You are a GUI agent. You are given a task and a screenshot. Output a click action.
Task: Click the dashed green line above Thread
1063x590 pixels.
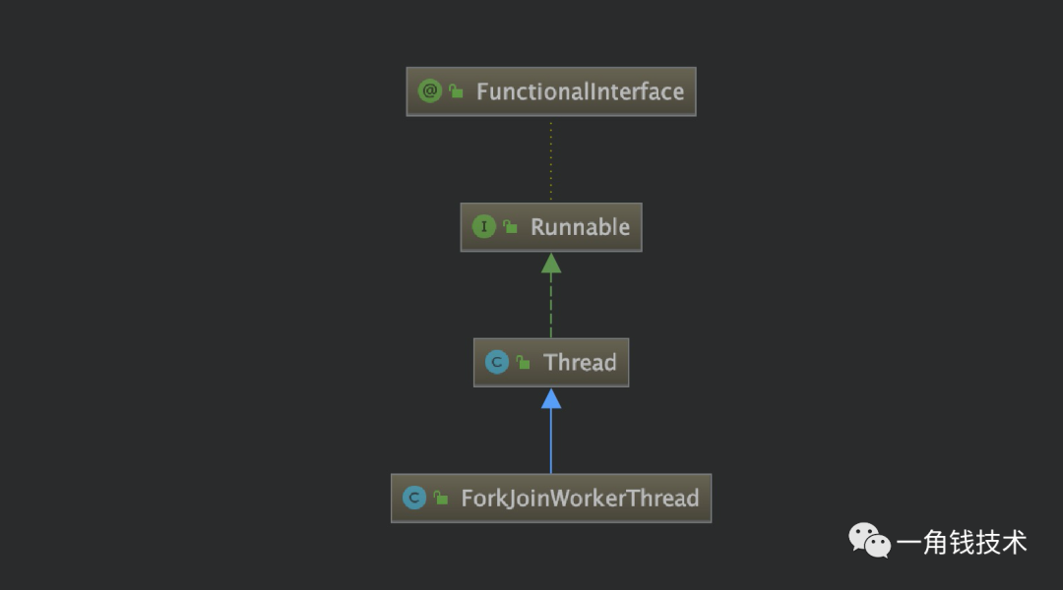(551, 307)
